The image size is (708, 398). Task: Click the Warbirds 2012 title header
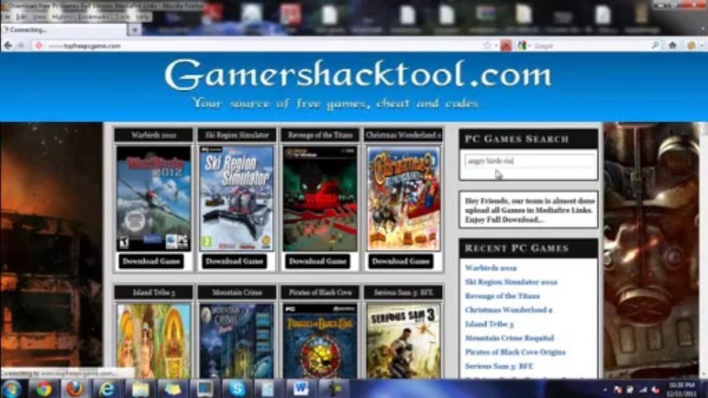[153, 135]
